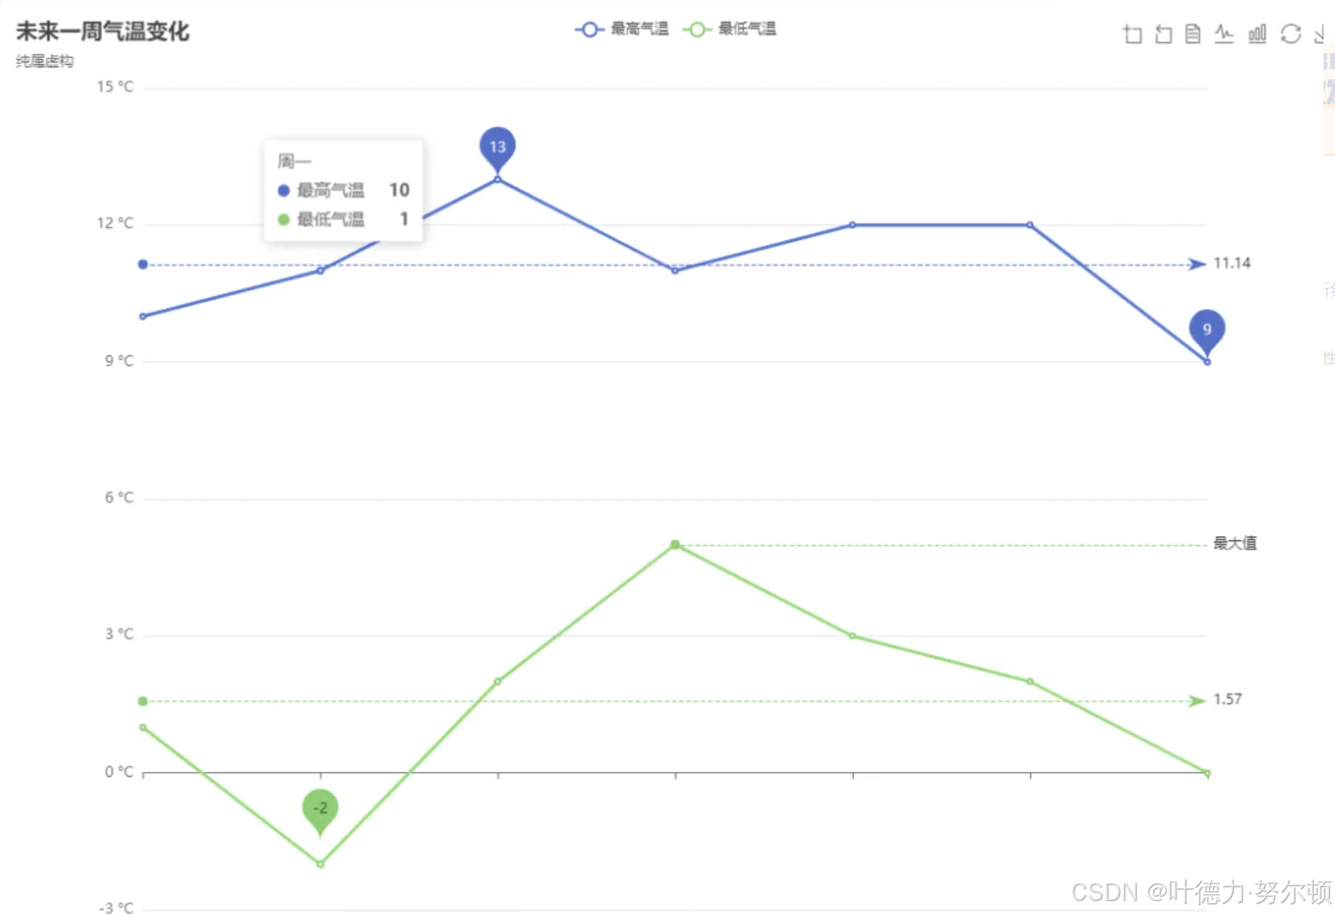This screenshot has width=1335, height=915.
Task: Reset the zoom selection
Action: point(1163,35)
